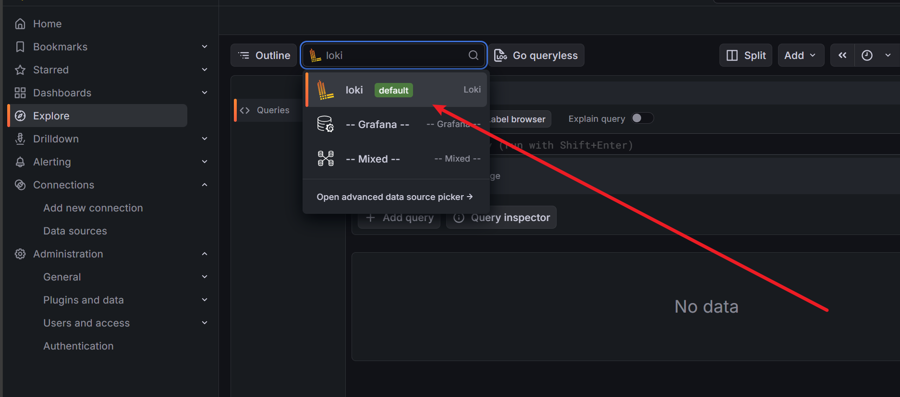The image size is (900, 397).
Task: Open the Dashboards menu item
Action: (62, 93)
